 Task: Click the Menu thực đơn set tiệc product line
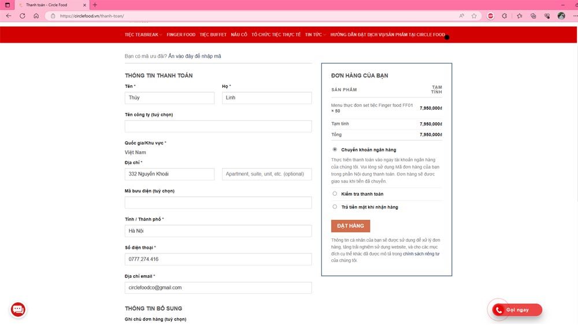point(372,108)
